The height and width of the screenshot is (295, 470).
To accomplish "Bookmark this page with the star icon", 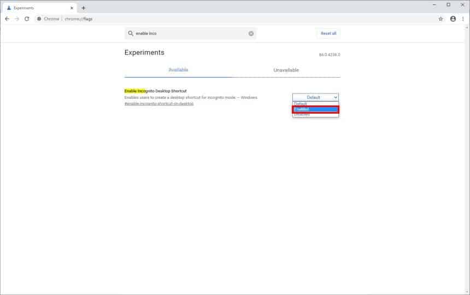I will [x=440, y=19].
